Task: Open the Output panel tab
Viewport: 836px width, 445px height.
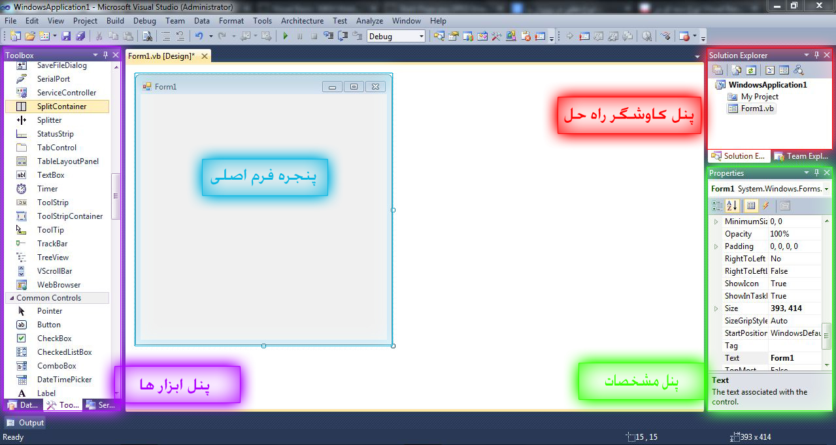Action: pyautogui.click(x=25, y=423)
